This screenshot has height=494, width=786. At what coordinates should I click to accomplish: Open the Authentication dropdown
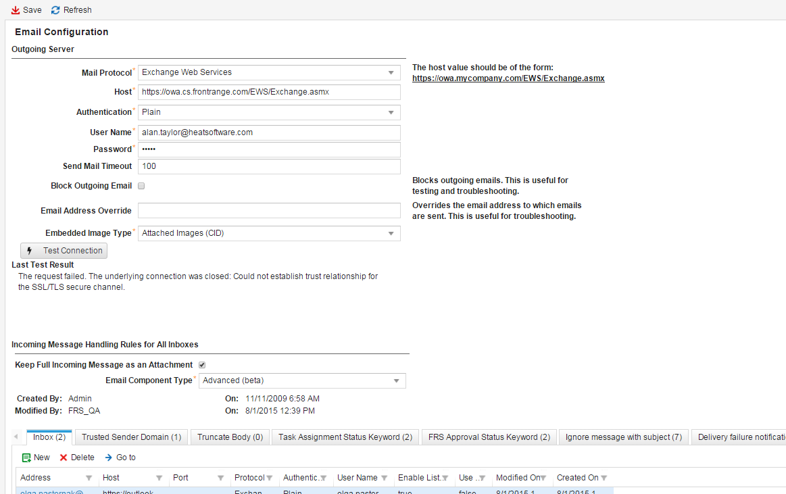[391, 112]
